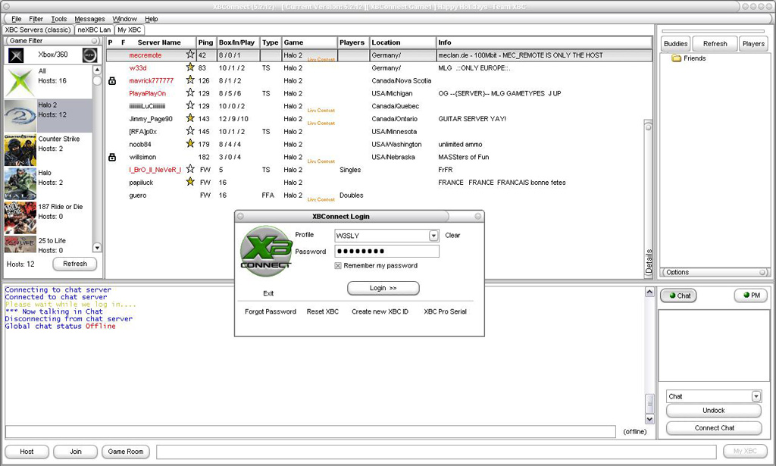Select the Xbox logo platform icon
776x466 pixels.
pos(16,55)
